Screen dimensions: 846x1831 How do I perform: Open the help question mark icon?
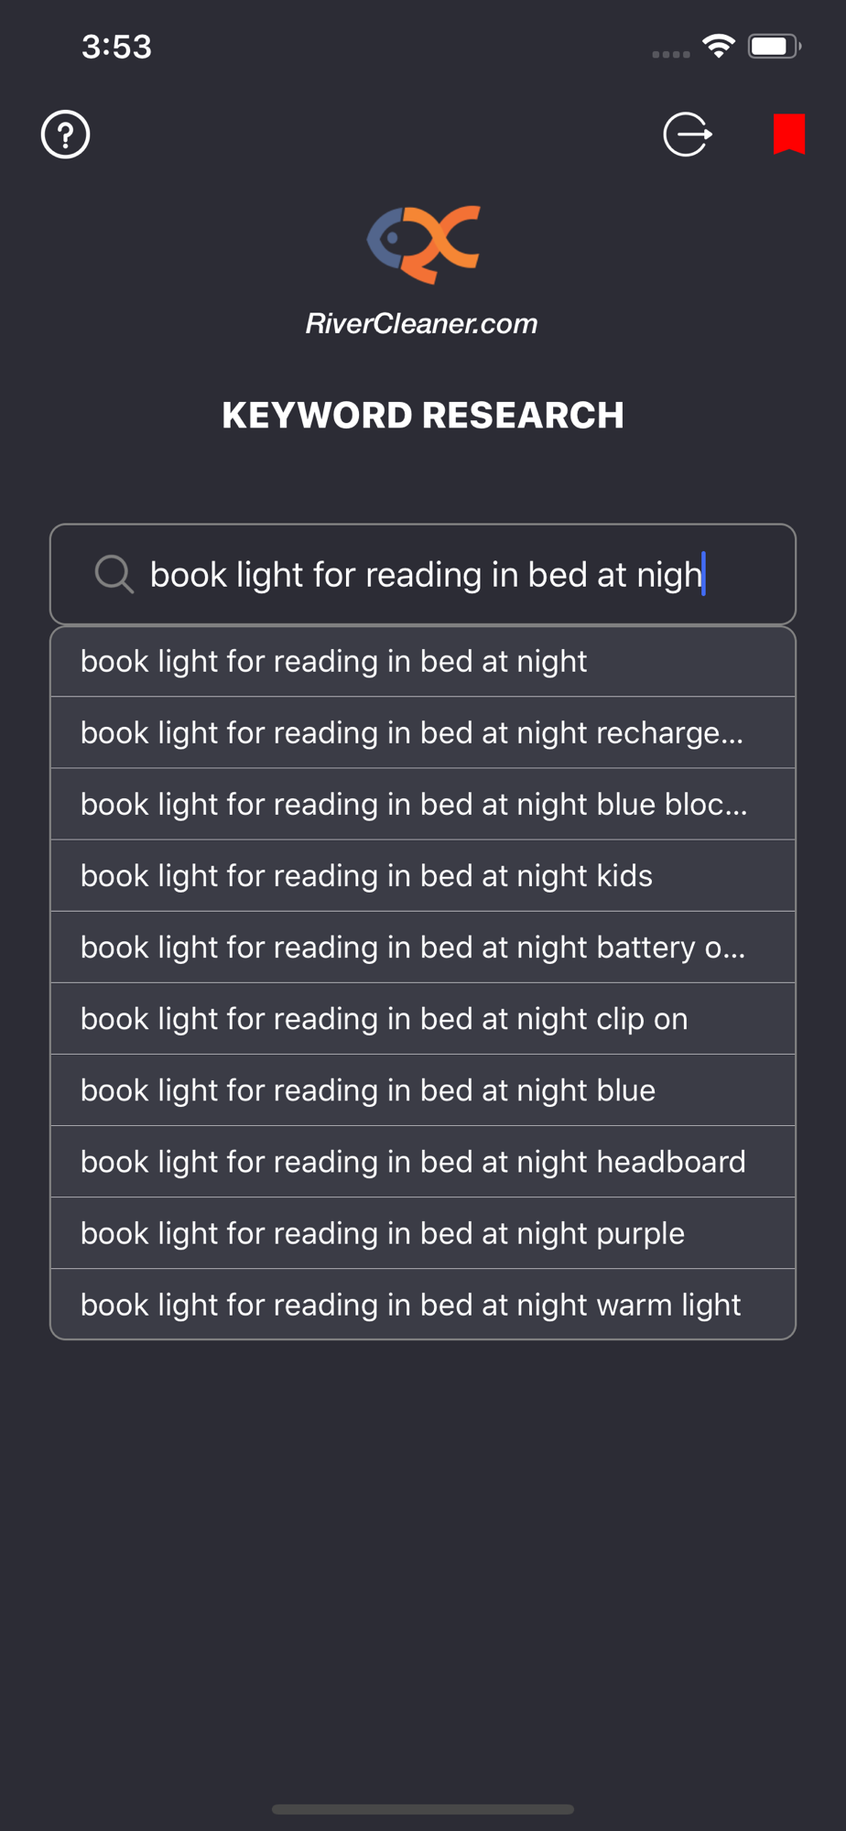point(65,135)
